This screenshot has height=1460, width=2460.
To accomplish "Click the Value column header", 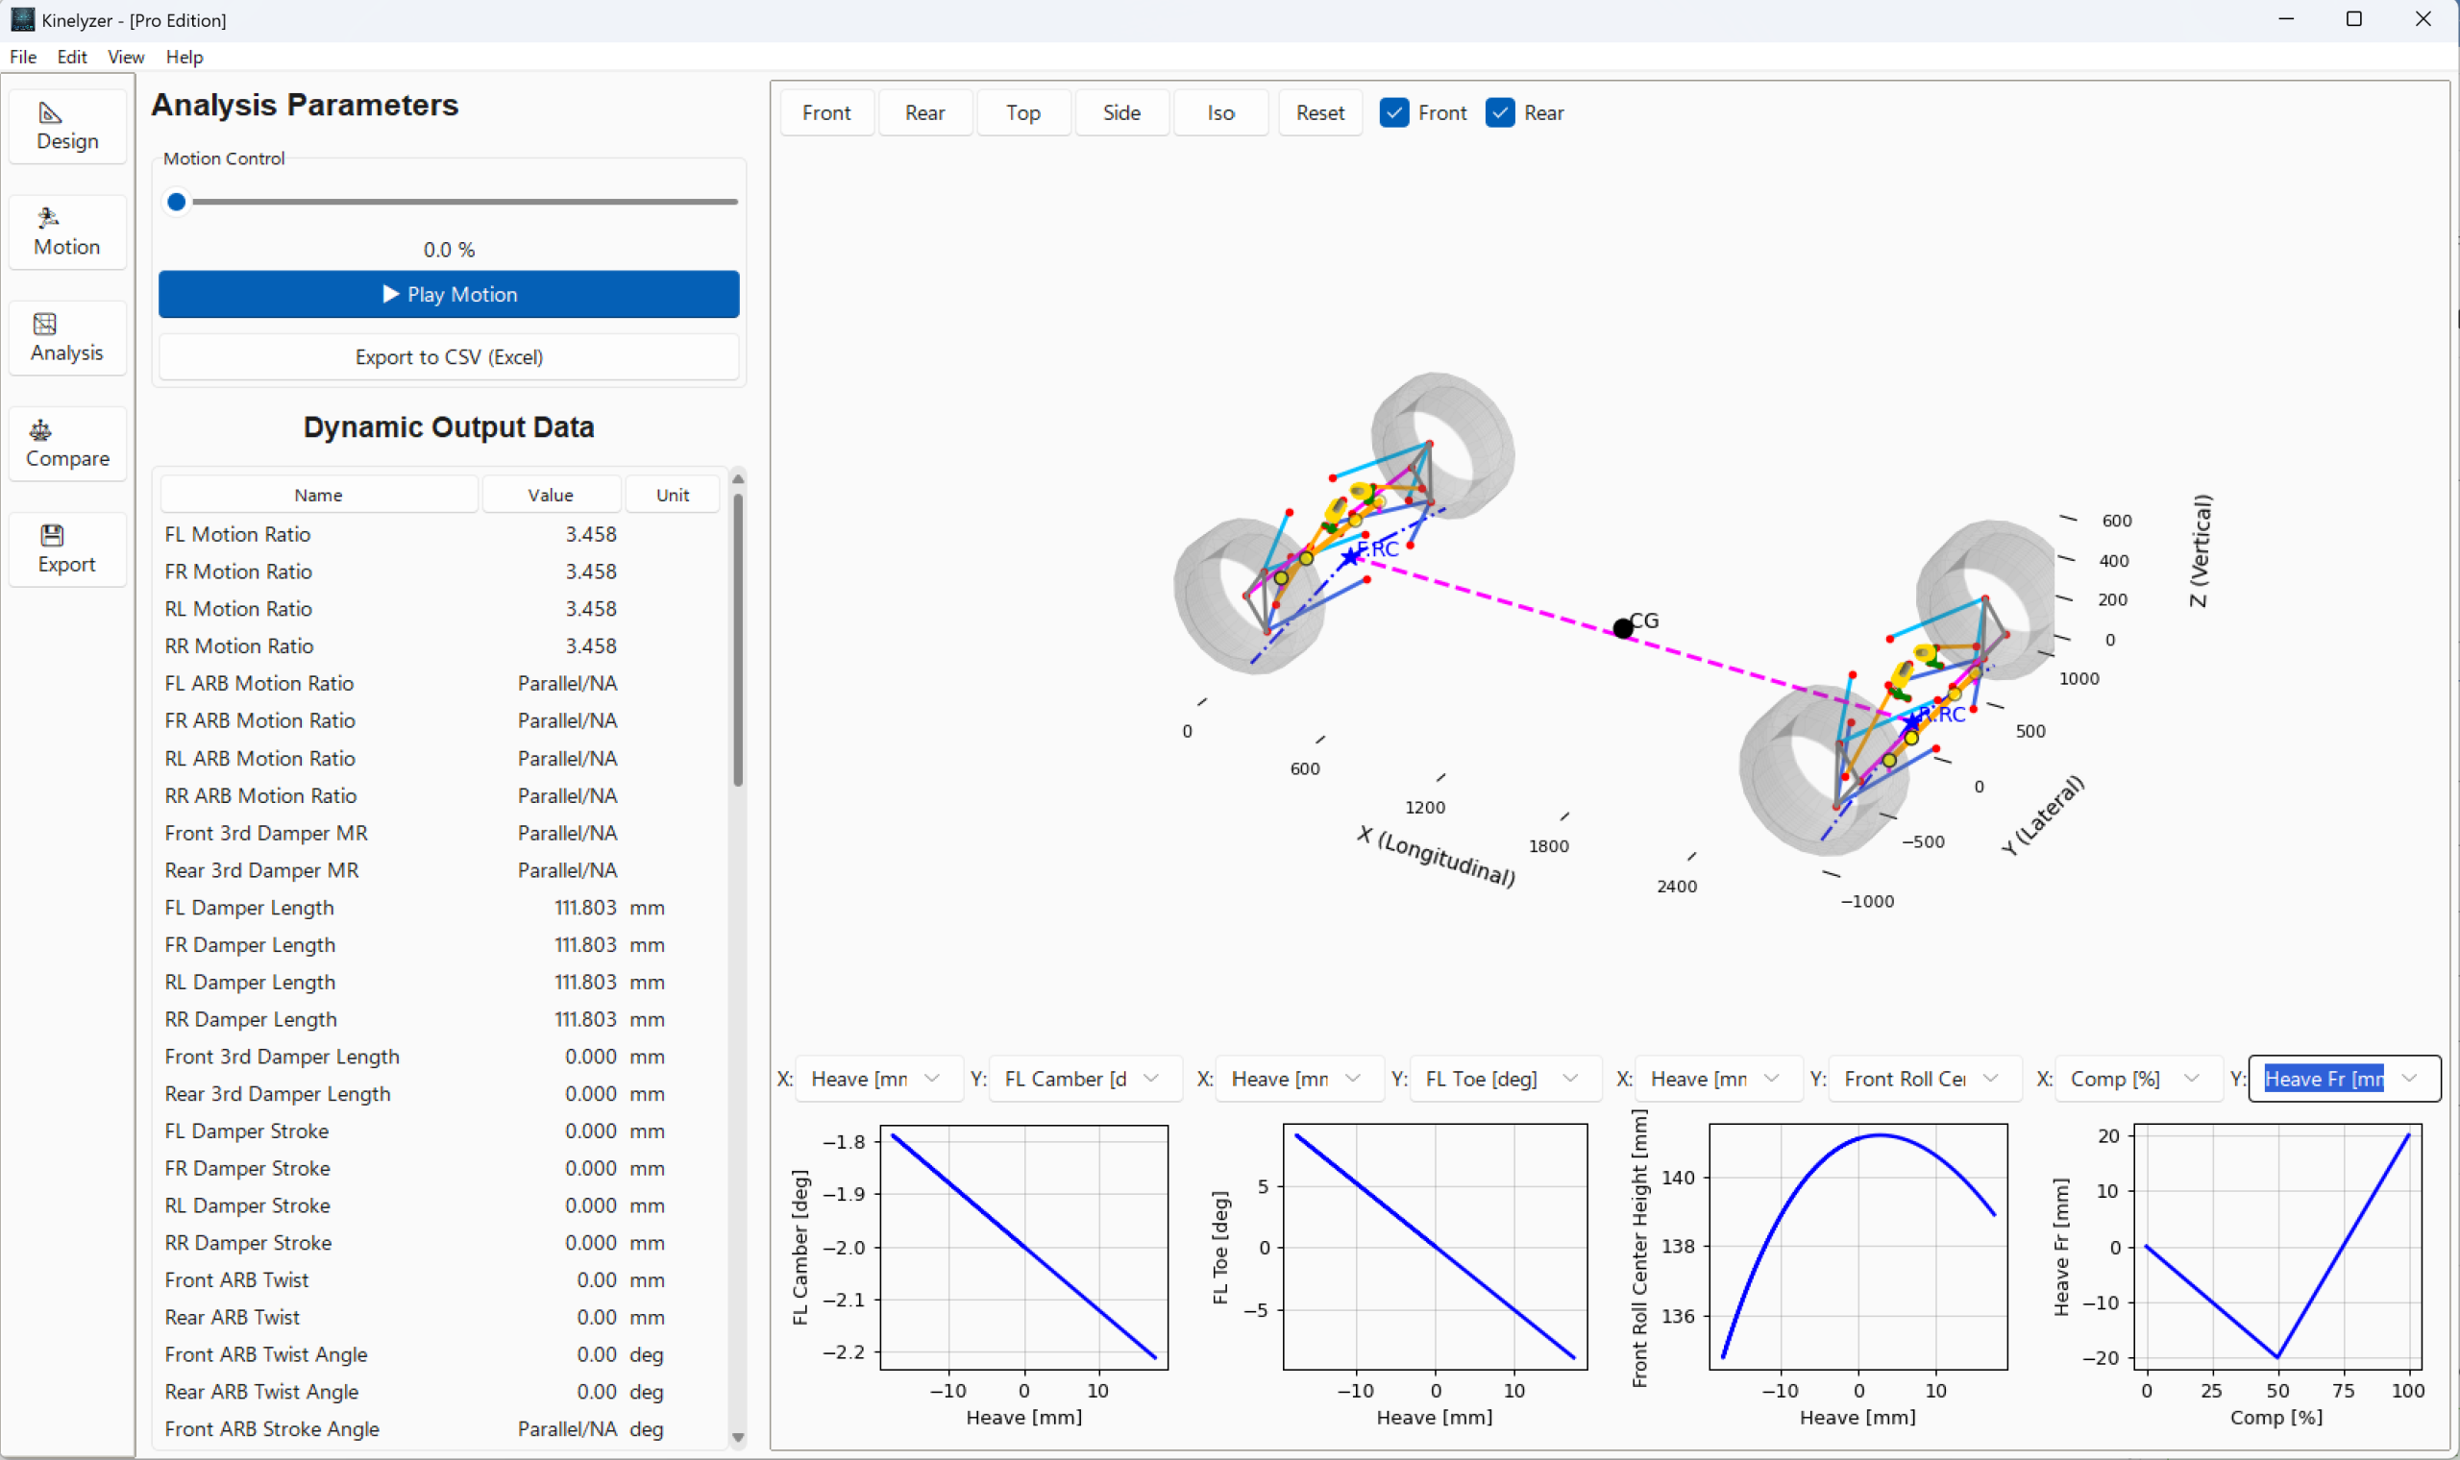I will (550, 495).
